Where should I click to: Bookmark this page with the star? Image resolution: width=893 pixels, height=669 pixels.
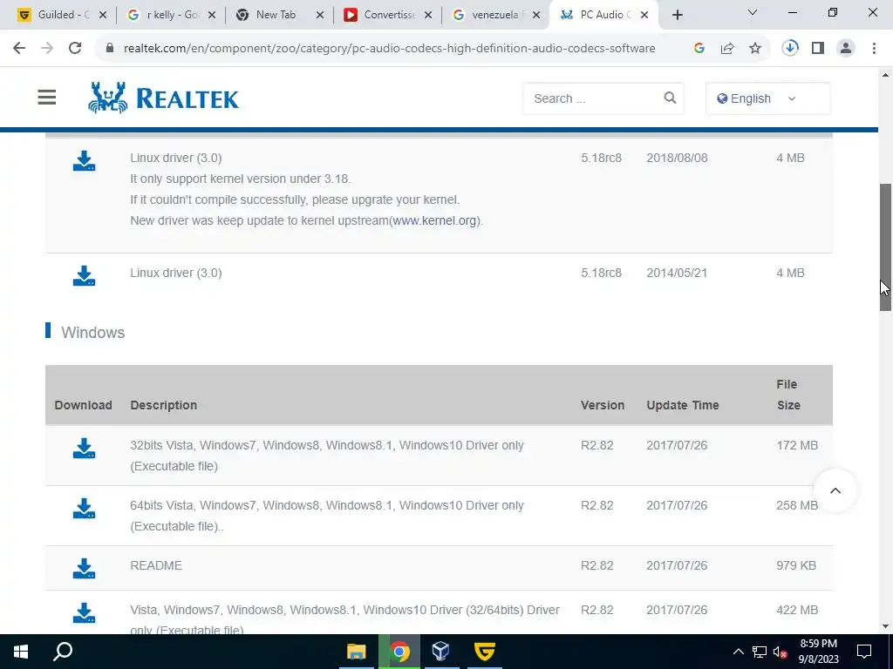click(x=754, y=49)
